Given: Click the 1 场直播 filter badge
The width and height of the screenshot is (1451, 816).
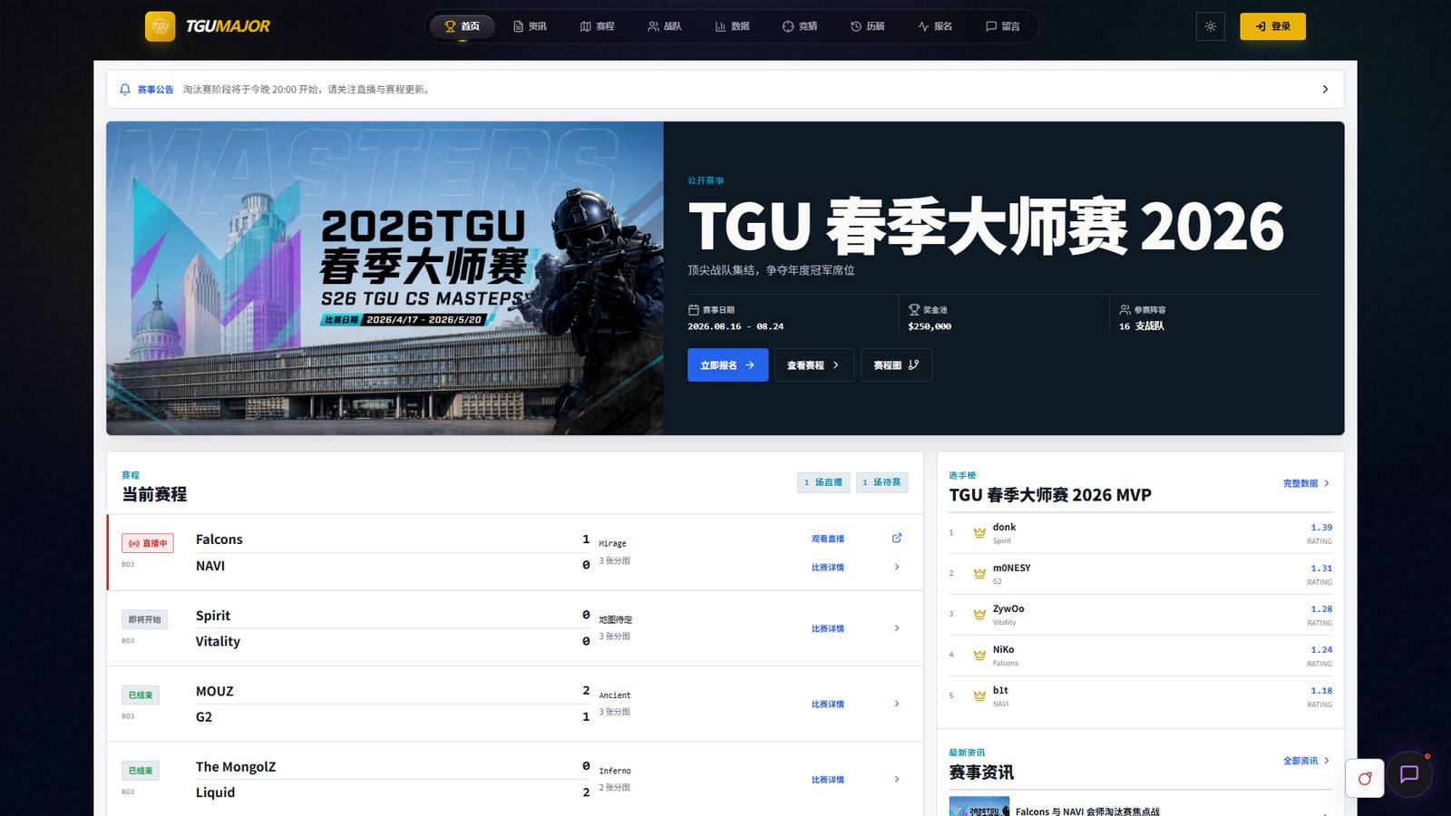Looking at the screenshot, I should 823,482.
